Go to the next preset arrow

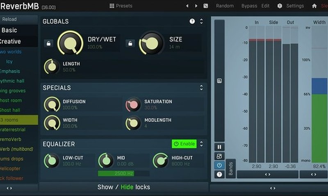pos(196,6)
